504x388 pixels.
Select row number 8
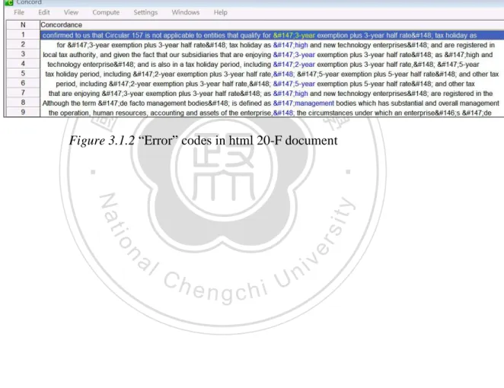[23, 103]
